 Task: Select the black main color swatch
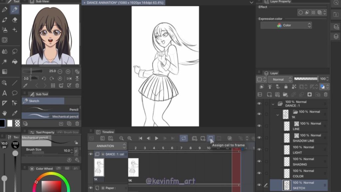2,123
